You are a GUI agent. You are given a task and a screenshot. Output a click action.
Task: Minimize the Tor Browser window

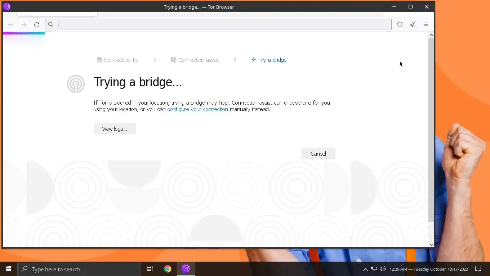[394, 6]
